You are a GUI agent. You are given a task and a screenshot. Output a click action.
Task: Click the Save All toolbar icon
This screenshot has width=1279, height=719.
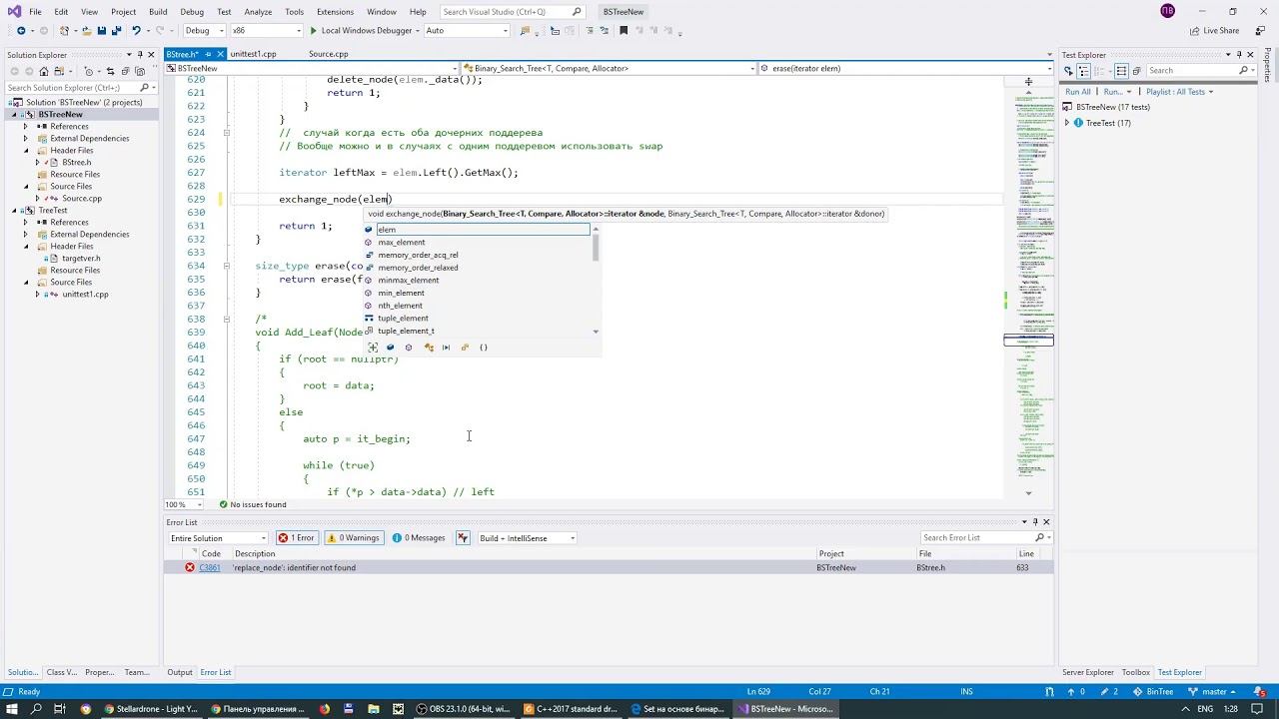pos(115,31)
